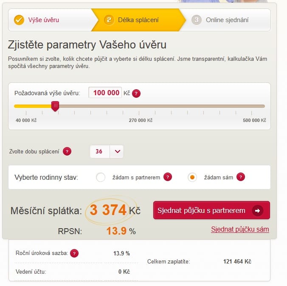Open Online sjednání step tab

tap(227, 20)
